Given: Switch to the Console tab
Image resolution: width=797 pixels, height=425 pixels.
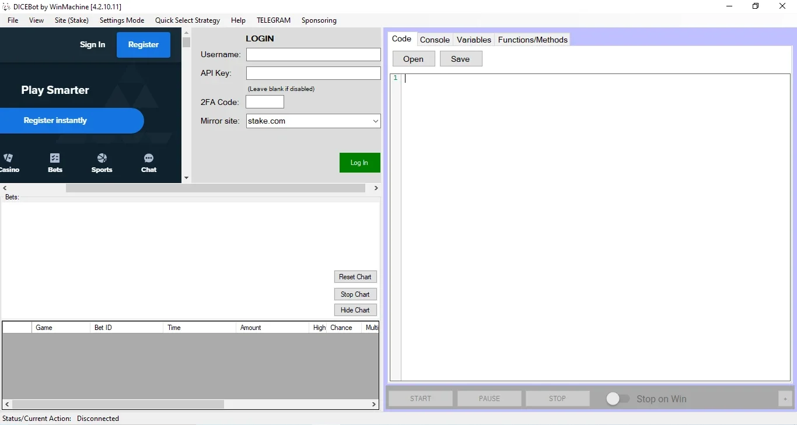Looking at the screenshot, I should pos(435,40).
